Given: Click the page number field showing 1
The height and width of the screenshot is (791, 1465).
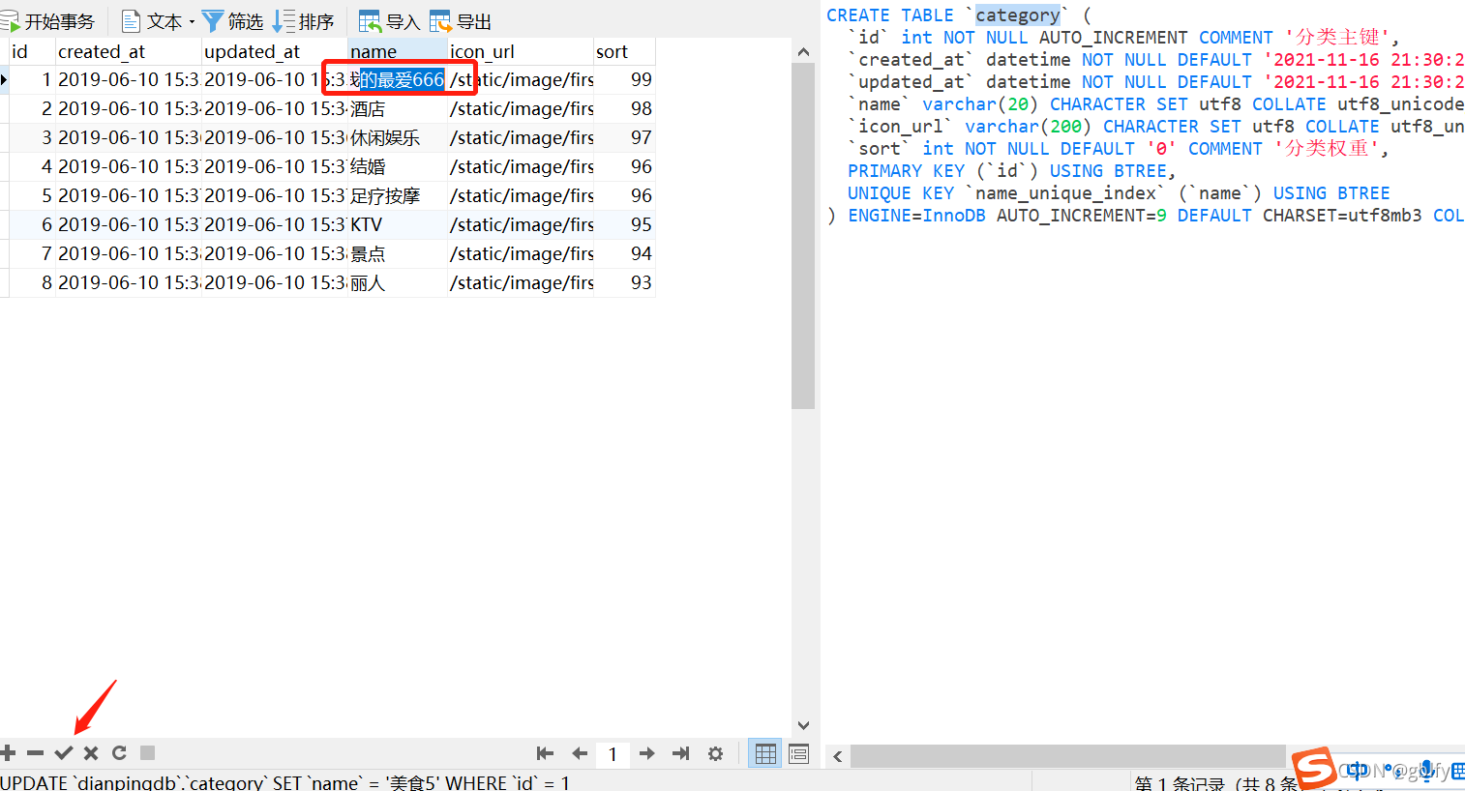Looking at the screenshot, I should coord(613,754).
